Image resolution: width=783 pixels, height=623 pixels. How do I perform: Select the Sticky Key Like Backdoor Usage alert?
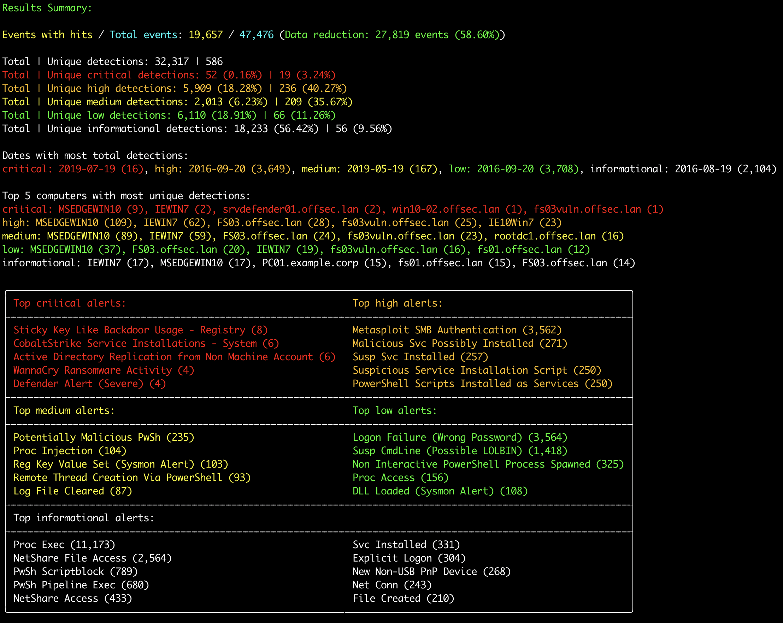tap(141, 330)
